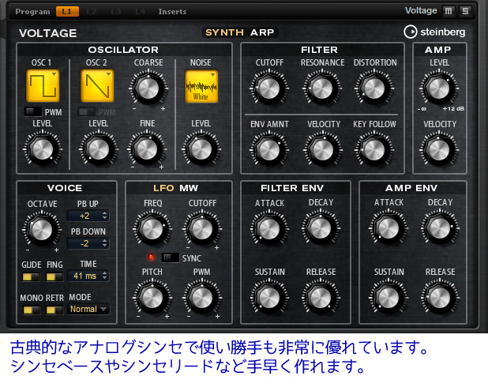Screen dimensions: 488x391
Task: Click the AMP LEVEL knob
Action: pyautogui.click(x=439, y=88)
